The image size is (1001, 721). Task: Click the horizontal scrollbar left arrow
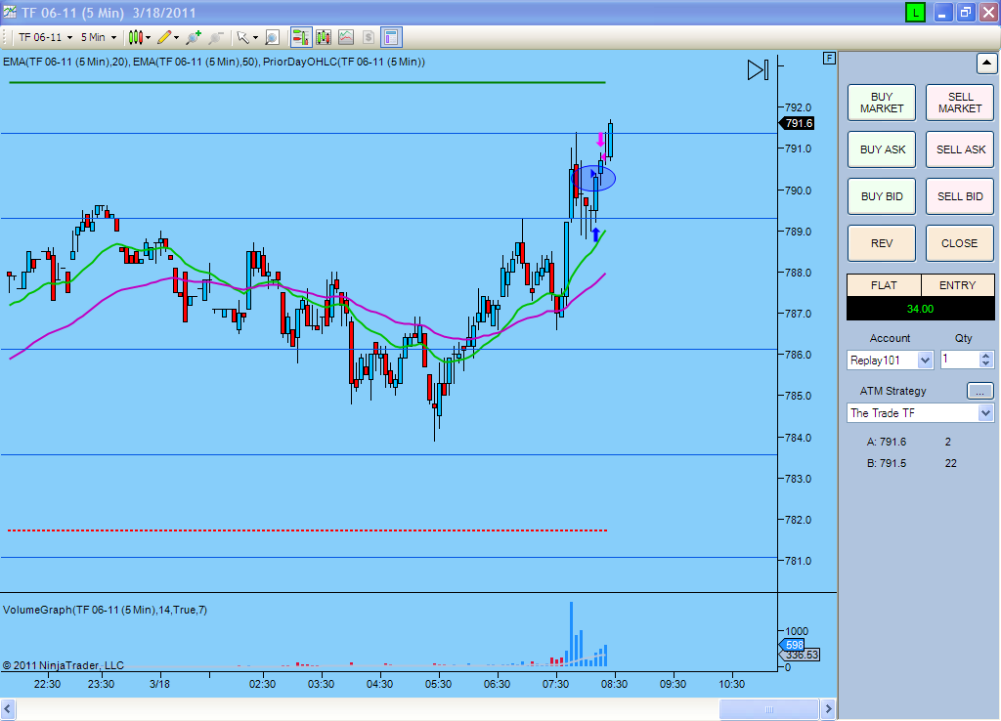pyautogui.click(x=8, y=709)
